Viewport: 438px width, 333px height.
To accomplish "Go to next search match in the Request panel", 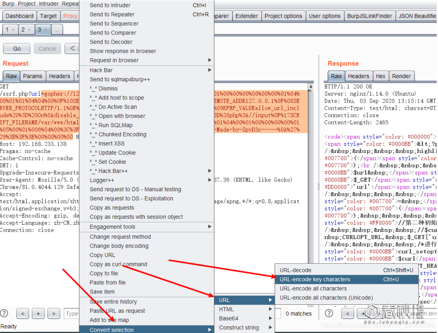I will point(54,313).
